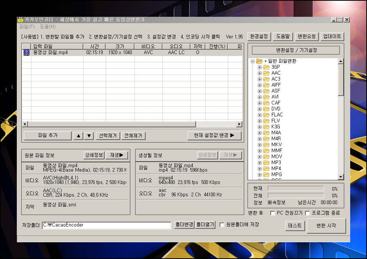Image resolution: width=367 pixels, height=259 pixels.
Task: Expand the FLV tree node
Action: (259, 121)
